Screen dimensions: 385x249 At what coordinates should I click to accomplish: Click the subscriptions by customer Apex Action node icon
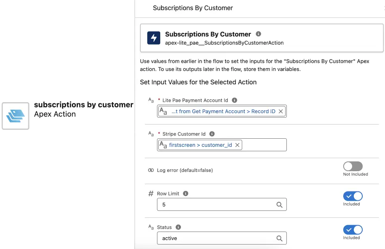pos(15,116)
